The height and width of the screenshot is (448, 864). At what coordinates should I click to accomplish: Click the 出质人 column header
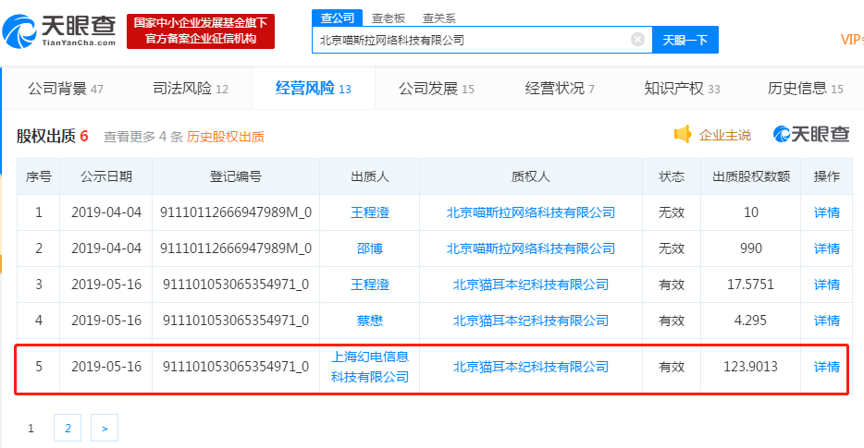(370, 176)
